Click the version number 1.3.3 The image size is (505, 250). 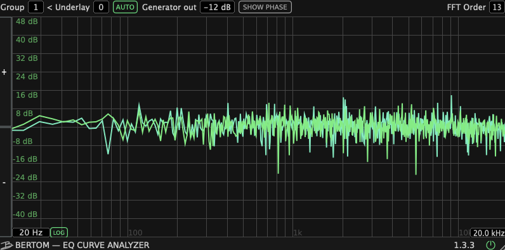(464, 245)
